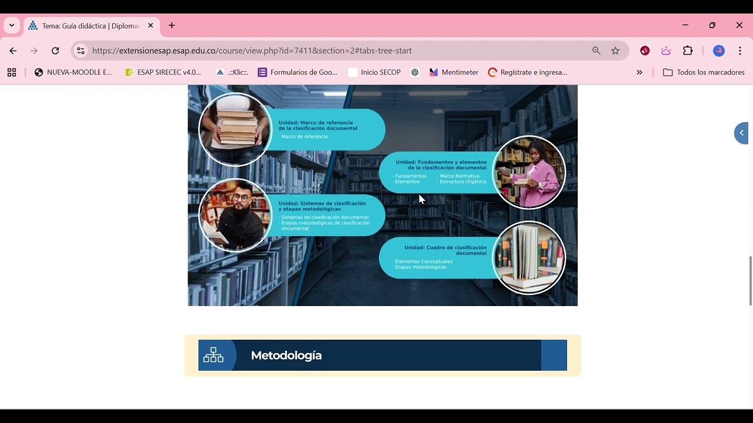This screenshot has height=423, width=753.
Task: Click the stack of books circular image
Action: point(235,129)
